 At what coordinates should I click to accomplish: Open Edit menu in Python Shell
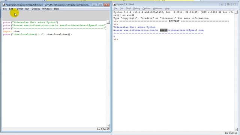point(121,9)
